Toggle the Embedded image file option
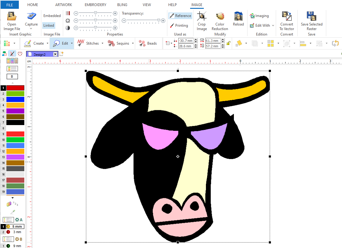Screen dimensions: 342x248 point(52,16)
